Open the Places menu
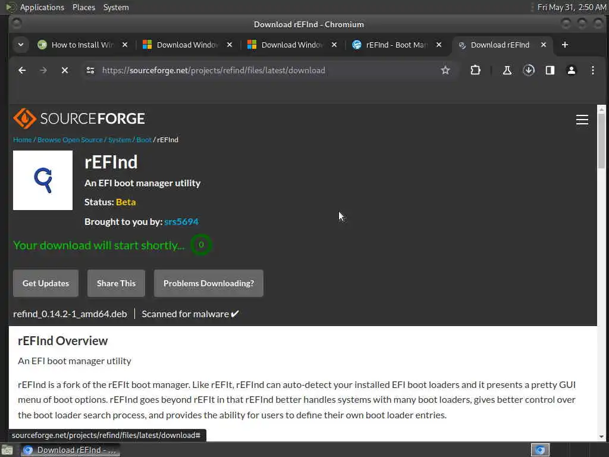Screen dimensions: 609x457 [x=84, y=7]
